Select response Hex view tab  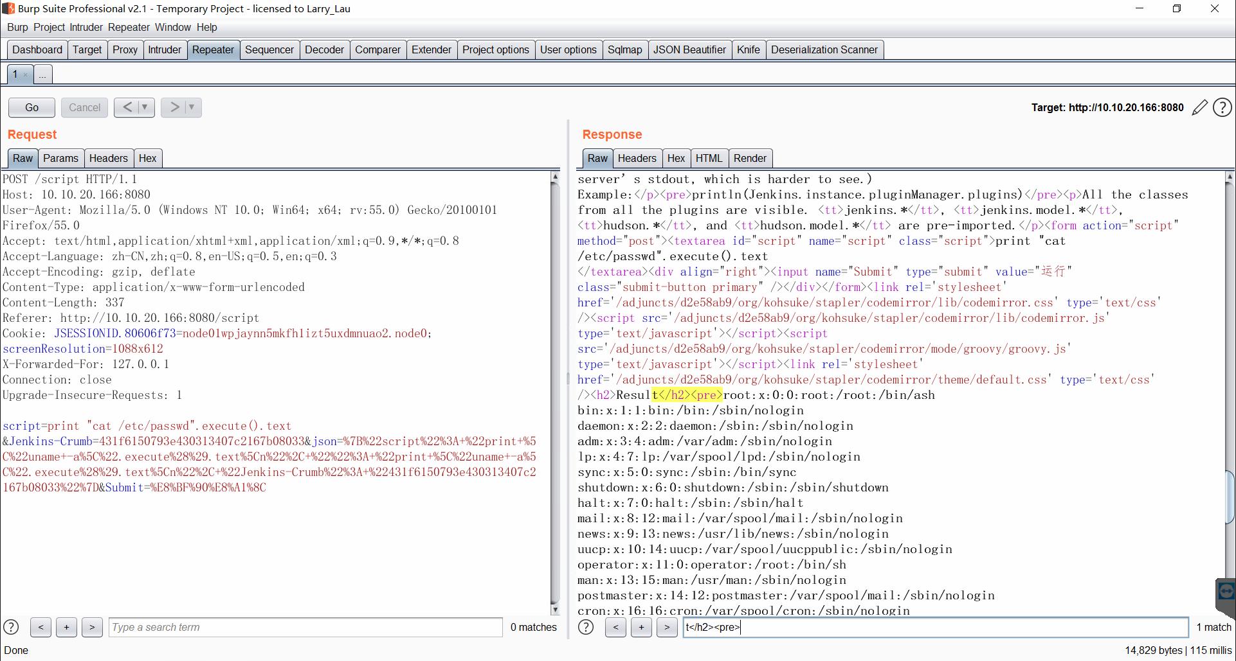[x=676, y=158]
